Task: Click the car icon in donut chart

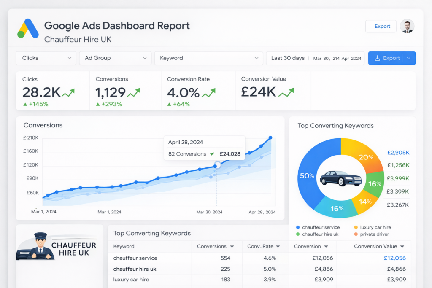Action: (x=341, y=178)
